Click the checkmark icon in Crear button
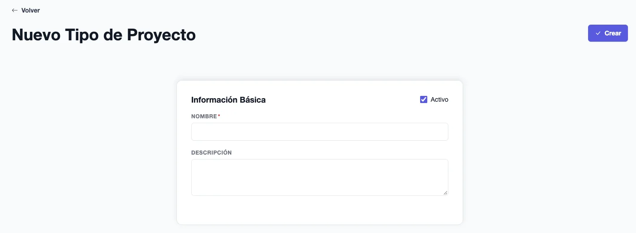 598,33
